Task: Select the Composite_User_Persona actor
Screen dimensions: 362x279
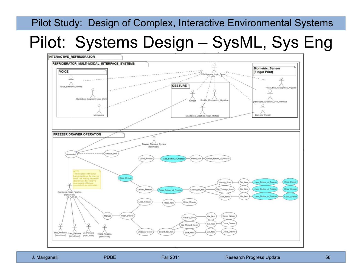Action: [x=70, y=187]
